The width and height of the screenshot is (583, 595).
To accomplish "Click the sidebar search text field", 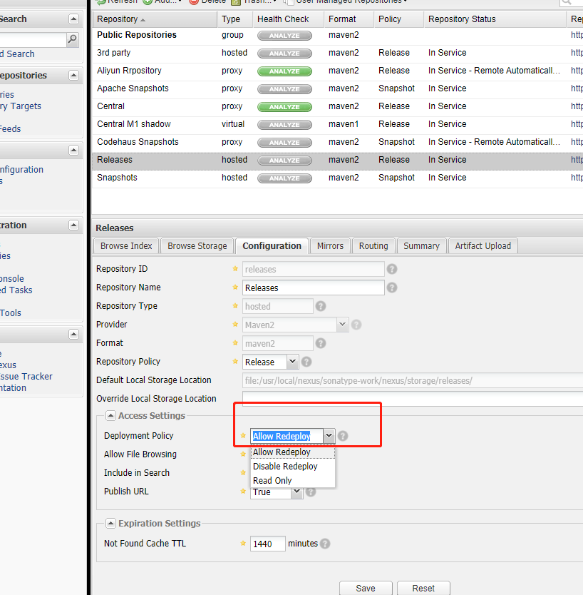I will tap(33, 39).
